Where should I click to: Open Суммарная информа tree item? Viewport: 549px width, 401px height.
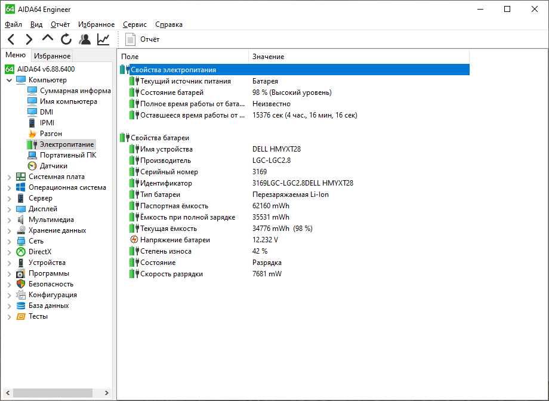point(75,91)
